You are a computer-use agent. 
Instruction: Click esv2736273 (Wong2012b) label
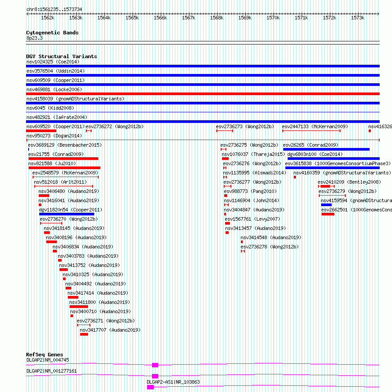(x=245, y=126)
